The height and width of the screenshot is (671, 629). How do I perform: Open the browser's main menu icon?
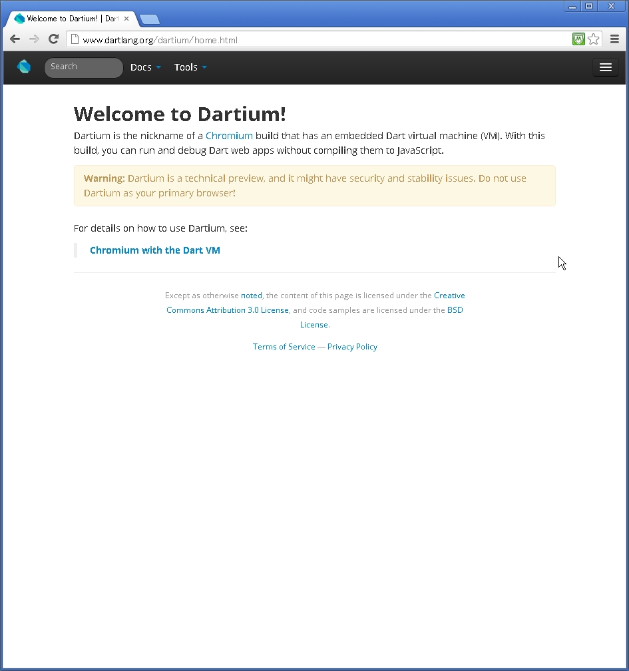[614, 39]
